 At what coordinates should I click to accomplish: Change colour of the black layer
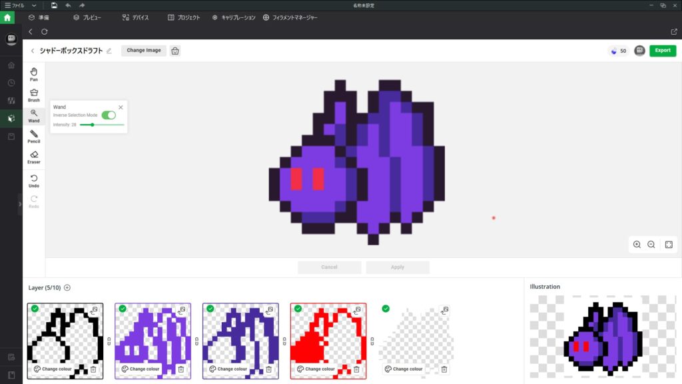[53, 369]
